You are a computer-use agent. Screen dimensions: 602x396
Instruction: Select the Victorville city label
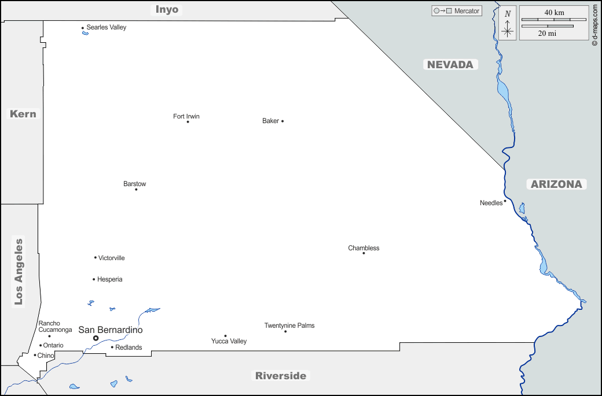[111, 258]
